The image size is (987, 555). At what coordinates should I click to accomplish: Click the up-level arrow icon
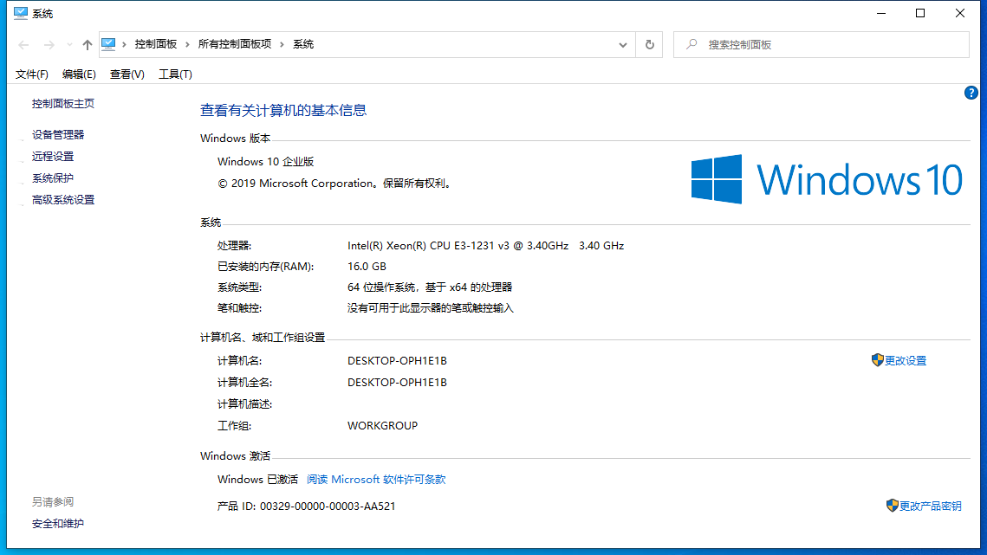(87, 45)
